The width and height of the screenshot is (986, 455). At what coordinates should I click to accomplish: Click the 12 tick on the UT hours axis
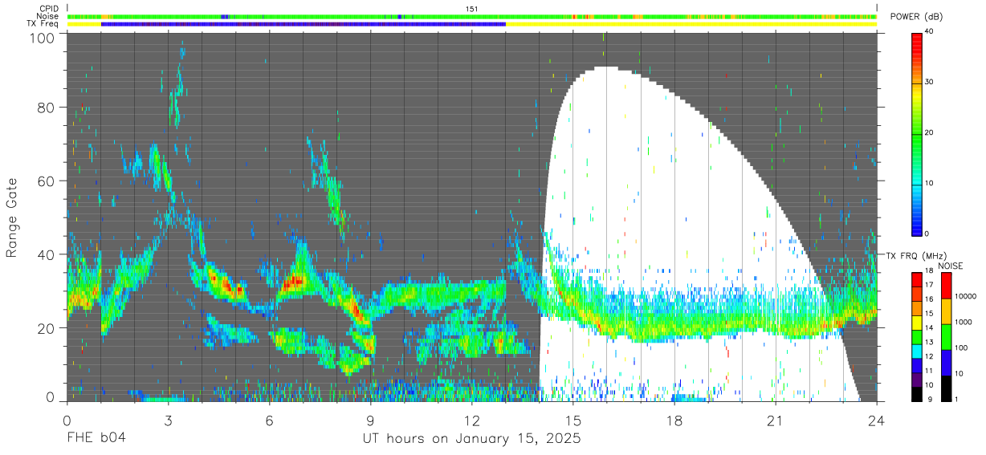[472, 421]
